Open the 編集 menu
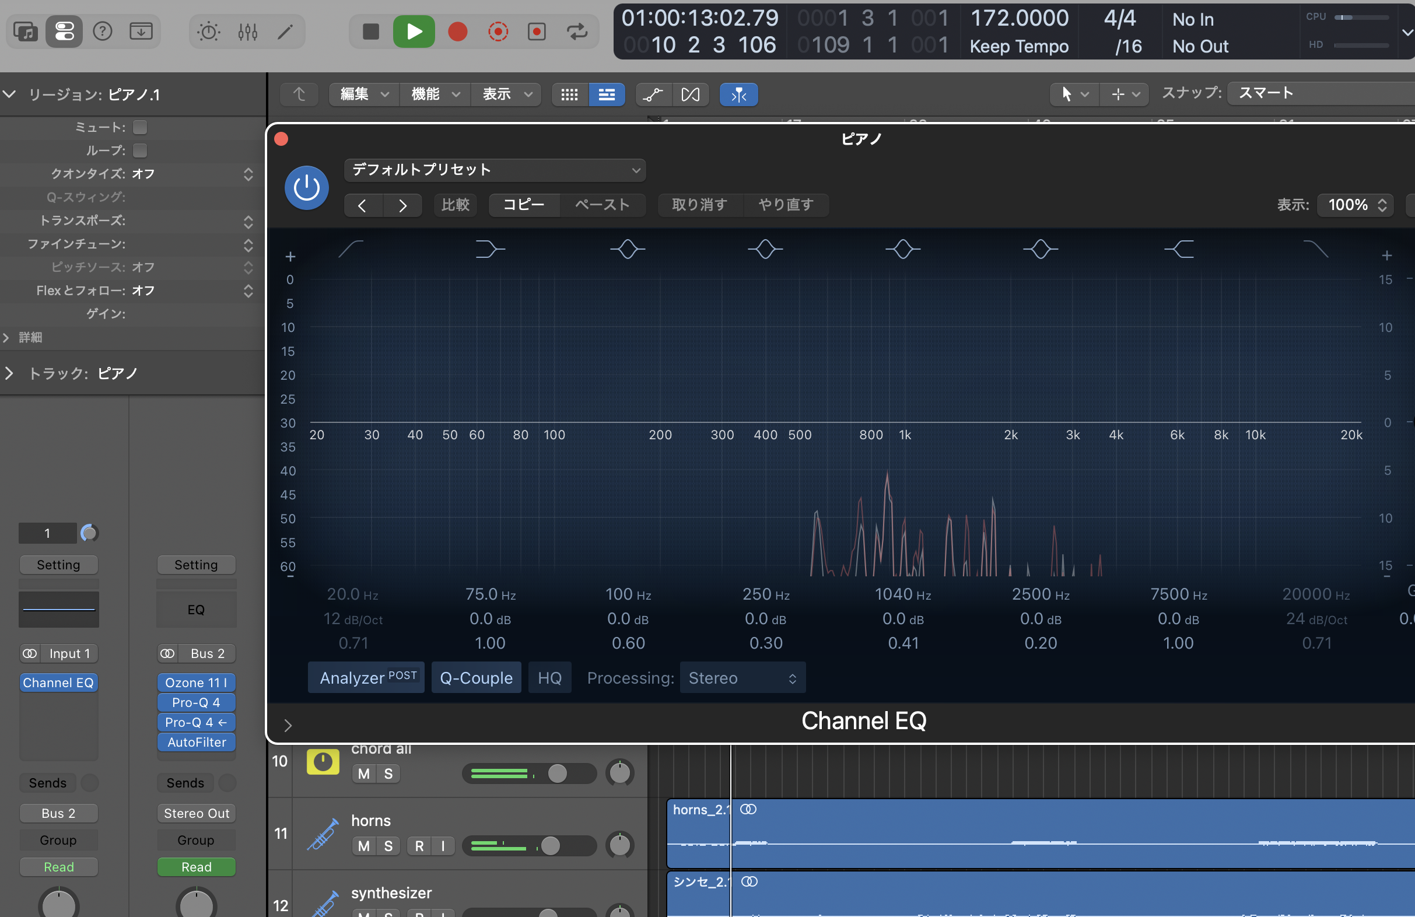 coord(364,94)
